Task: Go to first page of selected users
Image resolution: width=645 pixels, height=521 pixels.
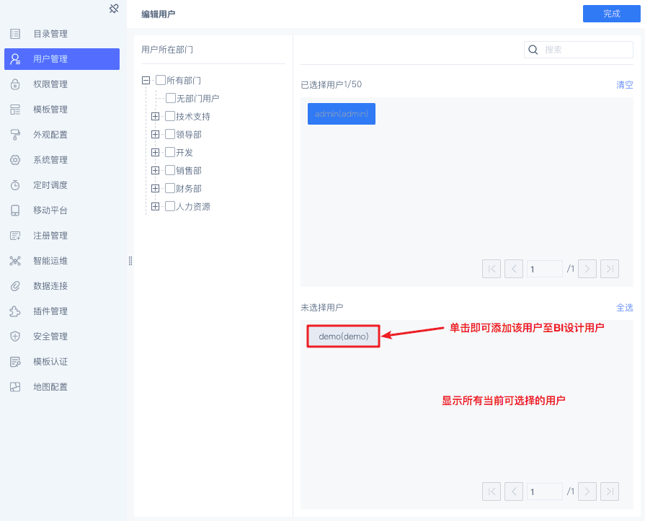Action: pyautogui.click(x=491, y=269)
